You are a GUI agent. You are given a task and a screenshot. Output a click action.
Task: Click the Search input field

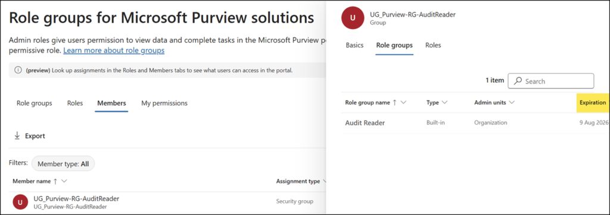(551, 81)
